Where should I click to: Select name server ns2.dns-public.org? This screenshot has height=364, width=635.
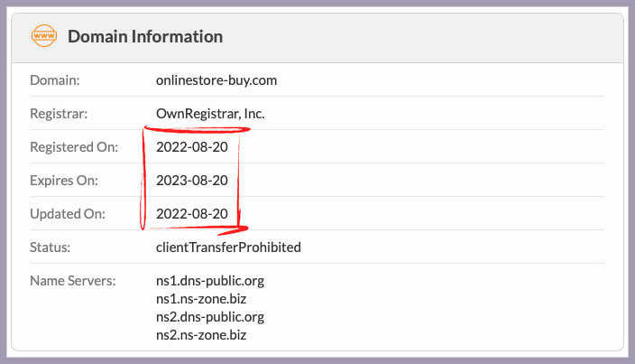click(209, 316)
